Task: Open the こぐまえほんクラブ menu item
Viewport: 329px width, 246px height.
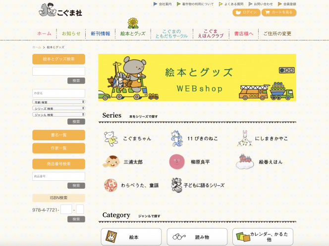Action: [x=211, y=34]
